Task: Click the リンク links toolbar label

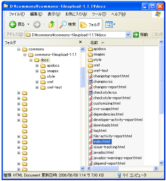Action: tap(159, 34)
